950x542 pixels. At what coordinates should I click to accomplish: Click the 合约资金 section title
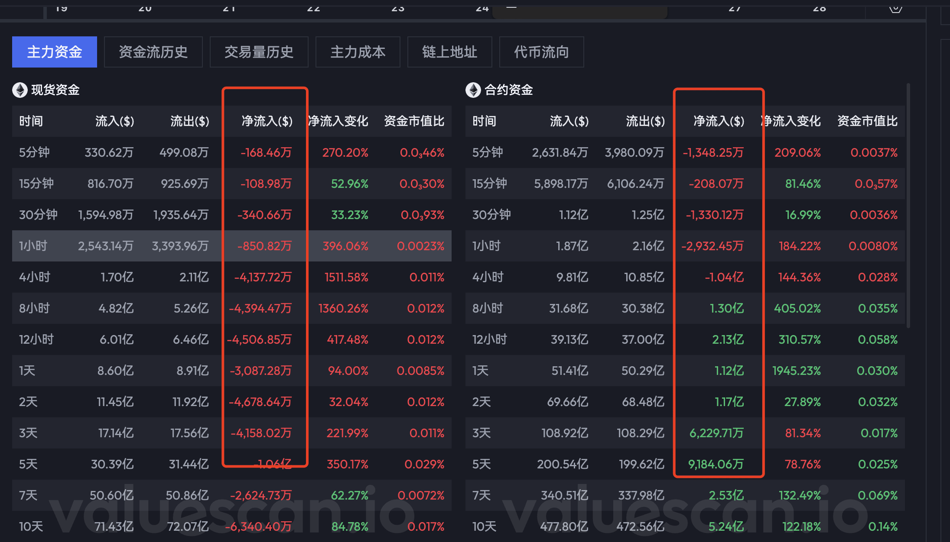[508, 90]
